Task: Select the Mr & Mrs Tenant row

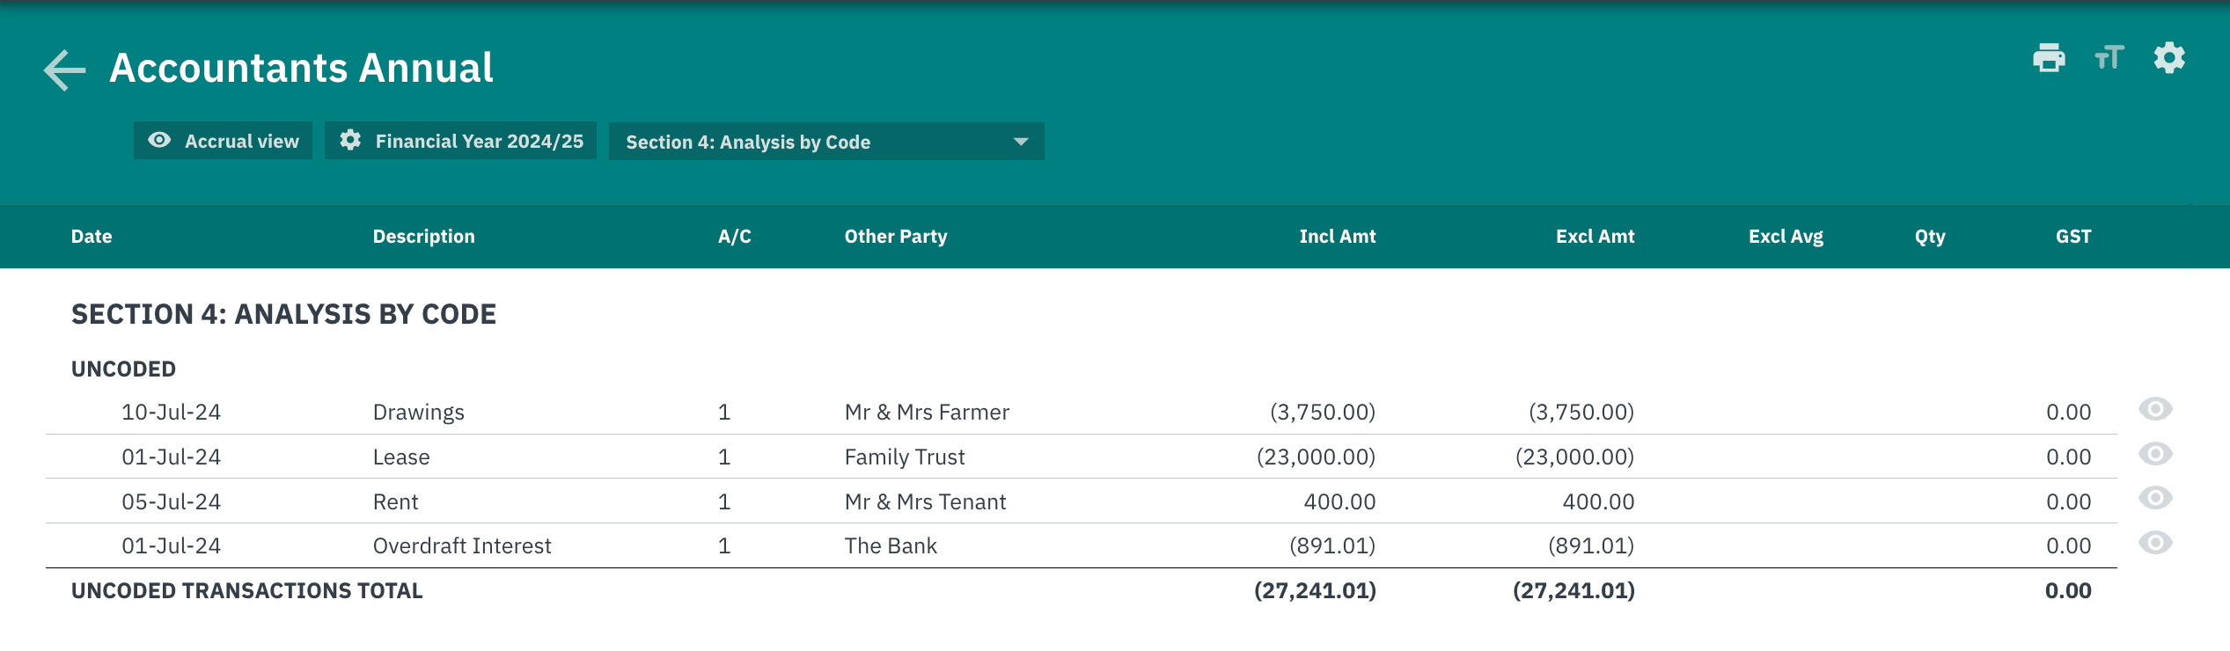Action: click(1081, 501)
